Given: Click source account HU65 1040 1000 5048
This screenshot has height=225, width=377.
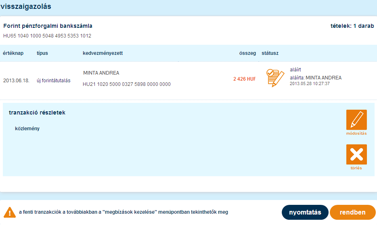Looking at the screenshot, I should (x=47, y=36).
